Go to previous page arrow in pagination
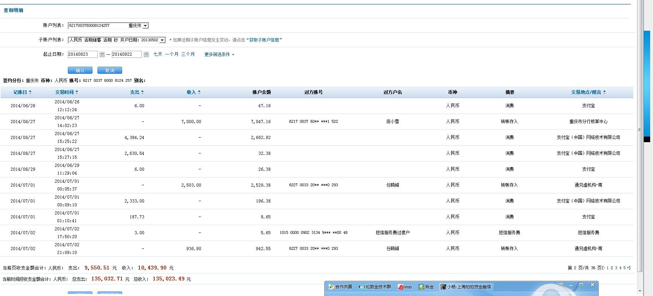Screen dimensions: 653x296 [604, 268]
